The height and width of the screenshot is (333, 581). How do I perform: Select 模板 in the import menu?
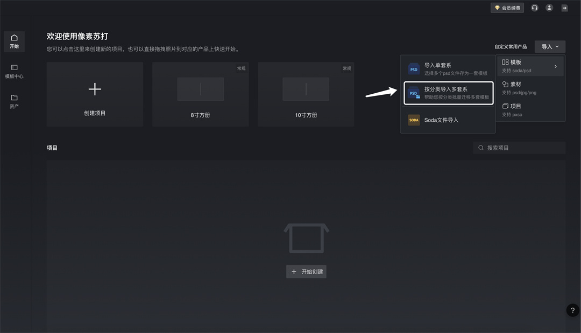(530, 66)
